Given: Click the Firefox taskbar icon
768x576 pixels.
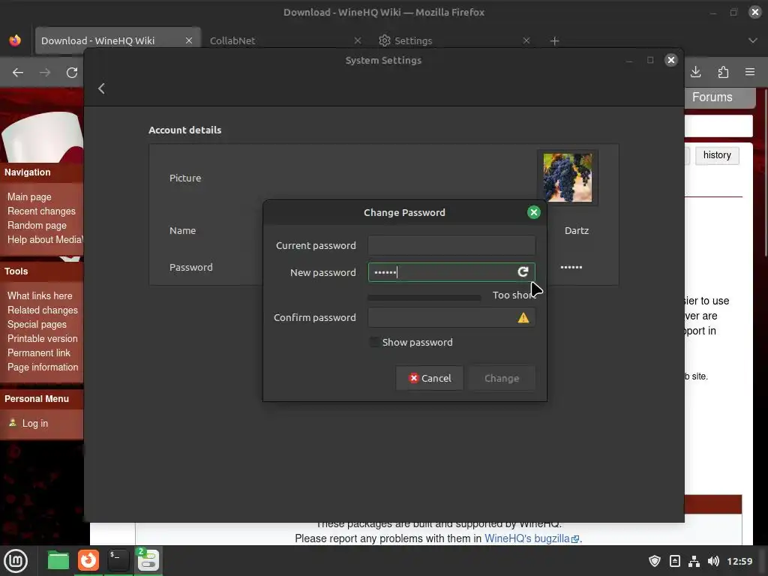Looking at the screenshot, I should click(88, 560).
